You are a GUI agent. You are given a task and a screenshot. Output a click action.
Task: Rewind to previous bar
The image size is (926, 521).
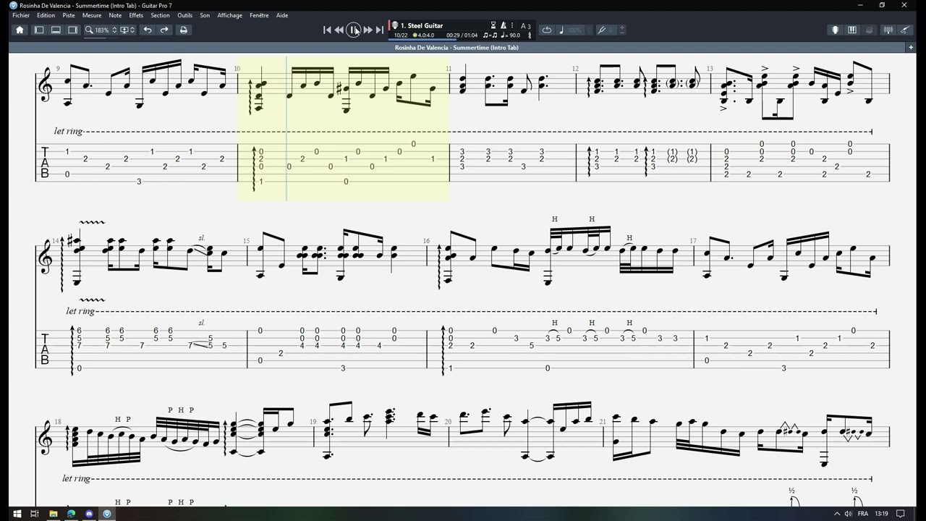pyautogui.click(x=339, y=30)
